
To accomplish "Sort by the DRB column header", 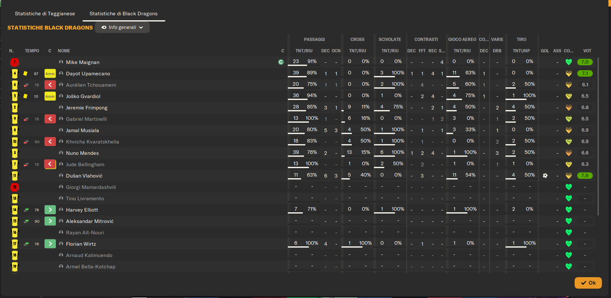I will pyautogui.click(x=497, y=51).
